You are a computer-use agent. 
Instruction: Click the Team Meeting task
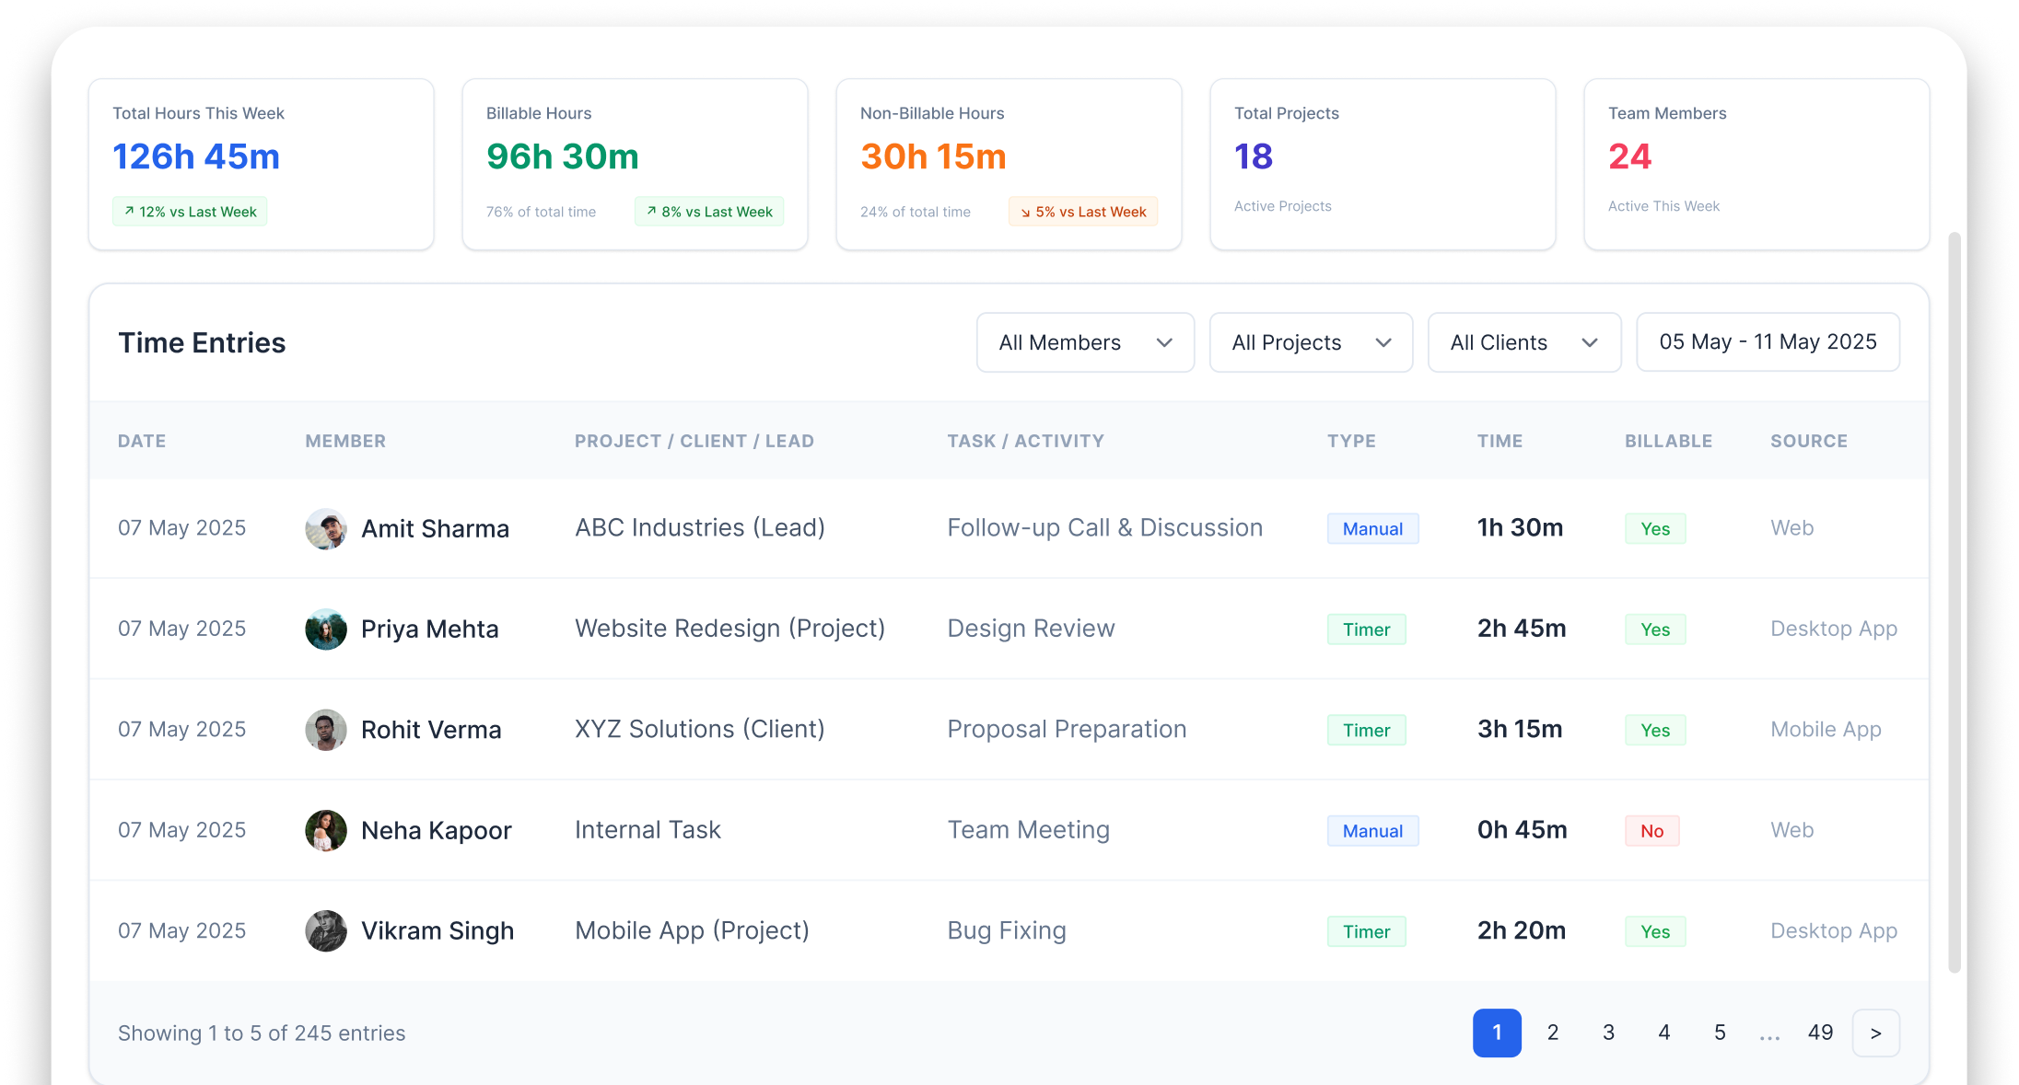[1029, 829]
